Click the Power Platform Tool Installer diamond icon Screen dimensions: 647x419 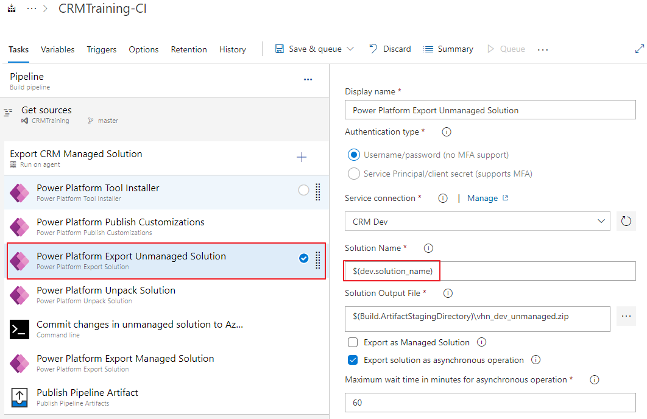tap(19, 192)
